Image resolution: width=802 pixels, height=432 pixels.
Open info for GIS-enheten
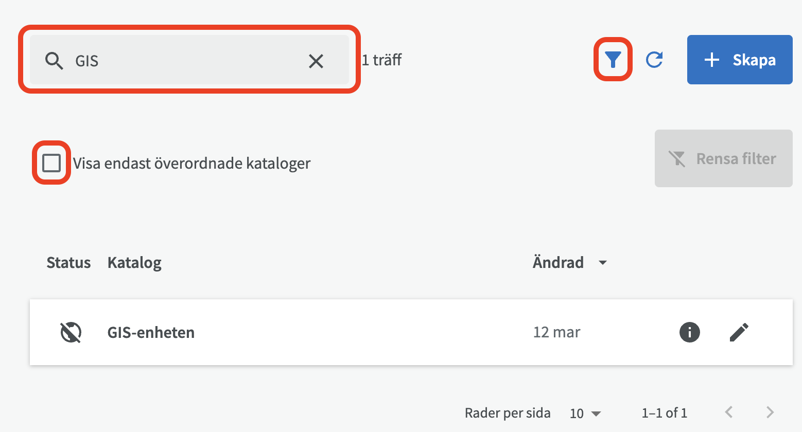[689, 332]
